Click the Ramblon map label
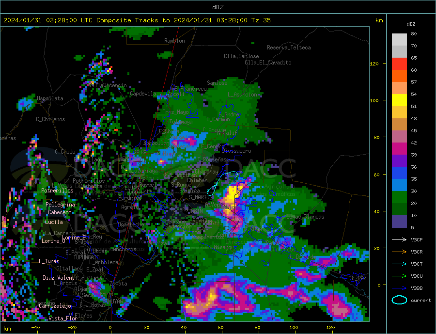Image resolution: width=436 pixels, height=334 pixels. [x=174, y=41]
